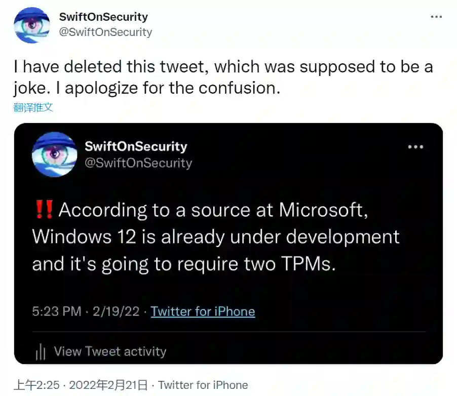Select the View Tweet activity label
Viewport: 457px width, 396px height.
click(x=110, y=351)
